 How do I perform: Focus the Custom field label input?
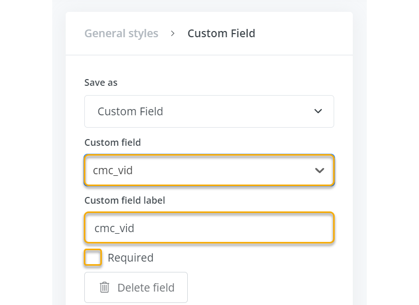pos(209,228)
